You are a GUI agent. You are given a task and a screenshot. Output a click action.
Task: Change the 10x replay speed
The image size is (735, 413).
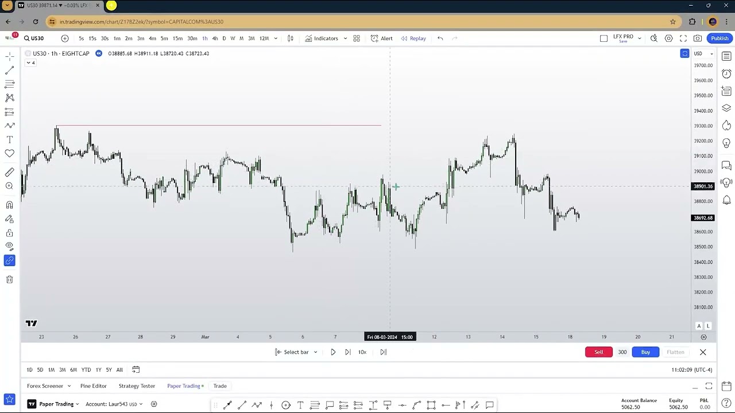coord(362,352)
